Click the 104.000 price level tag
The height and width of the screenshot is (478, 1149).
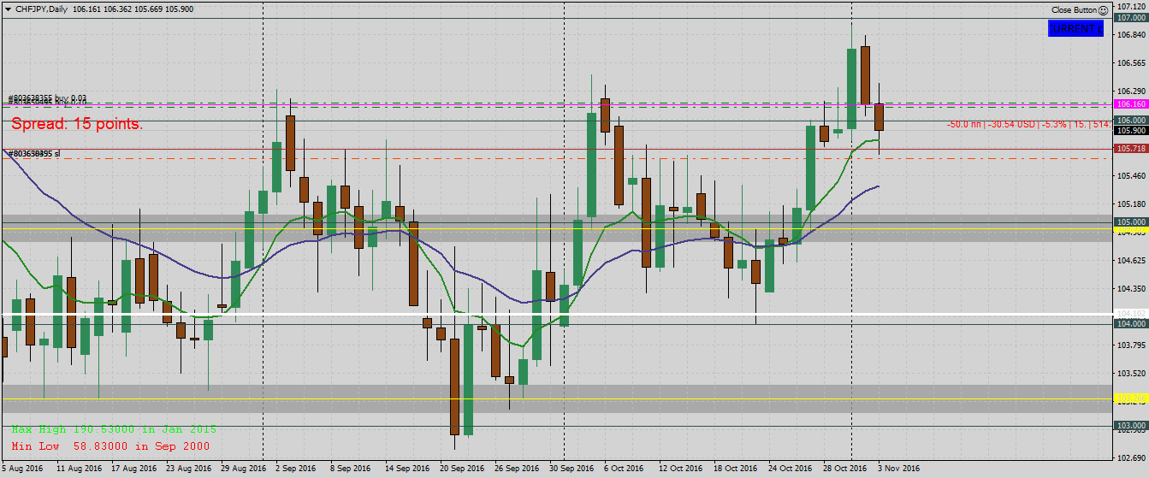(x=1130, y=324)
